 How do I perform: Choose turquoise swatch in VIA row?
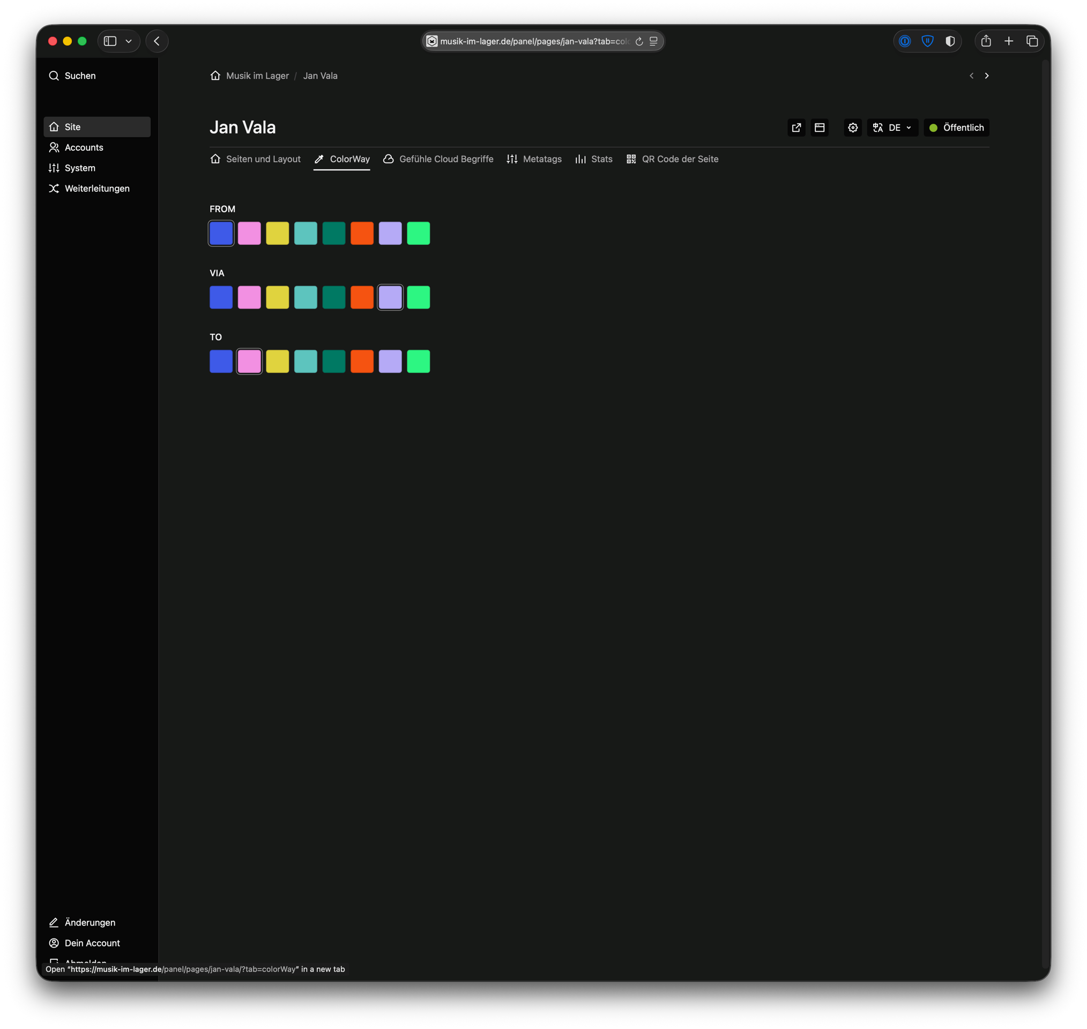[x=306, y=297]
